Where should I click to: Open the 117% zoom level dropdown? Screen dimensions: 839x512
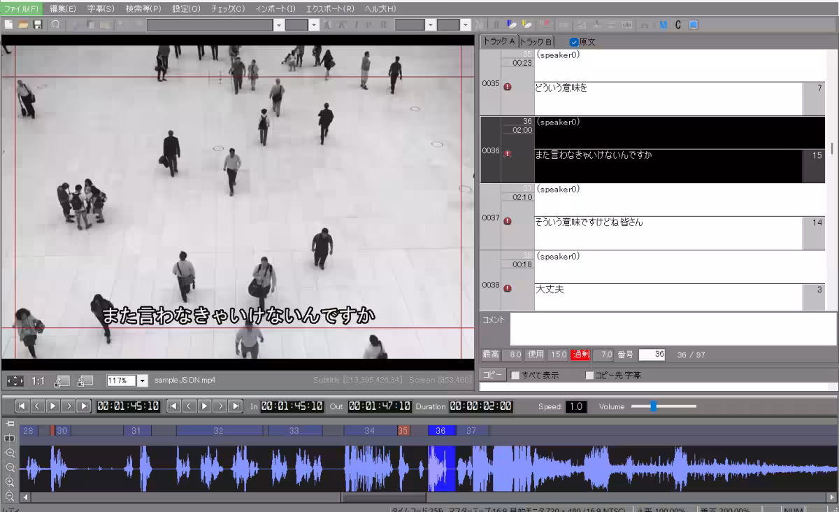click(x=143, y=381)
